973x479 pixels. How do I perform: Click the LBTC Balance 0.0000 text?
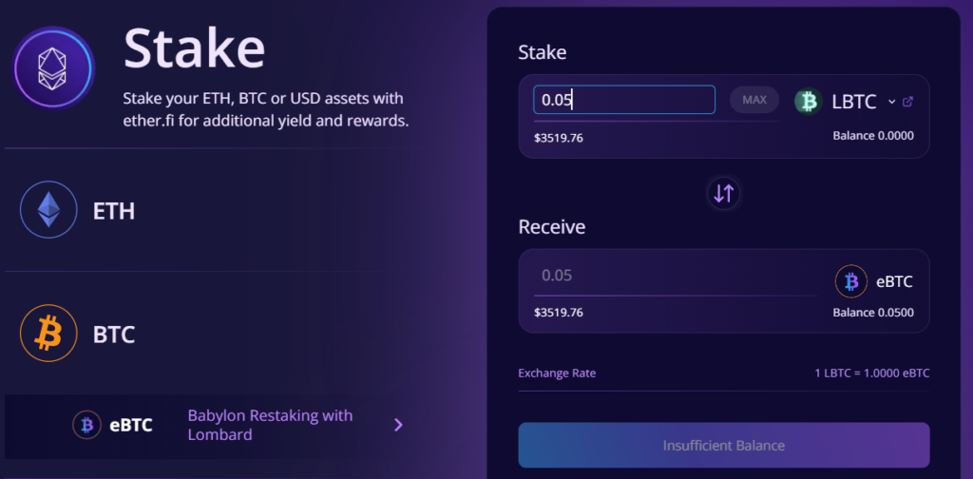(873, 135)
